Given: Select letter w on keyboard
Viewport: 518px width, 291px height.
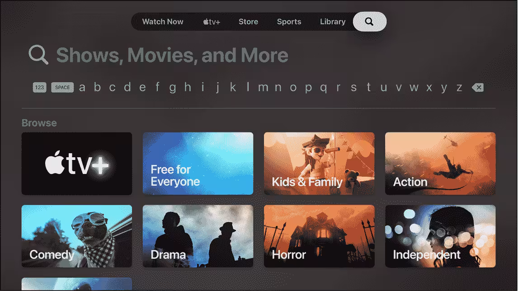Looking at the screenshot, I should [414, 88].
